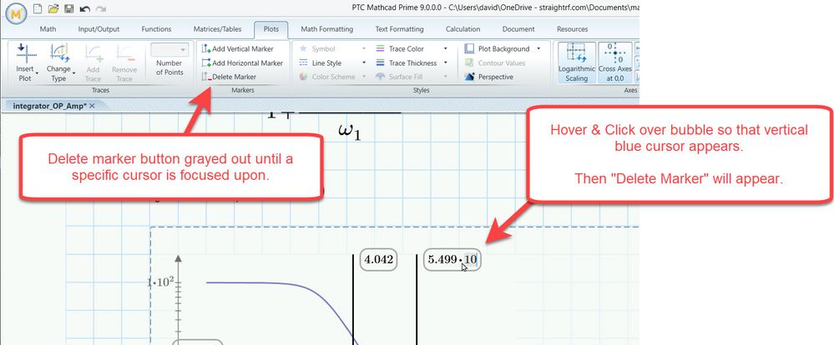The height and width of the screenshot is (345, 834).
Task: Open a file using the folder icon
Action: [x=53, y=8]
